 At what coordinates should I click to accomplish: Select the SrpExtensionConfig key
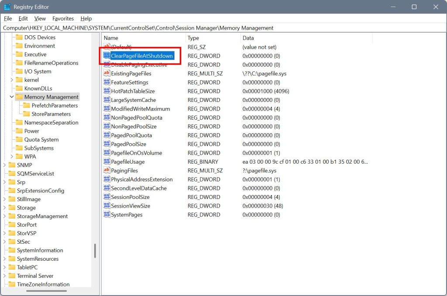41,191
